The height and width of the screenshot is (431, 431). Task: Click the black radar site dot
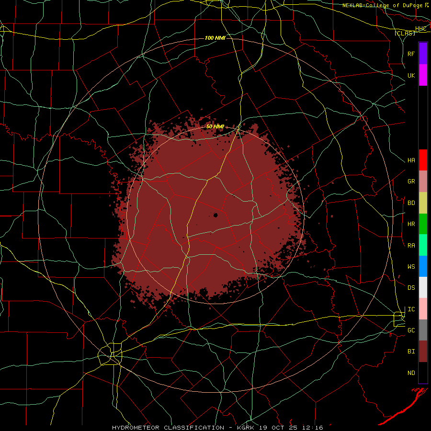(x=216, y=215)
